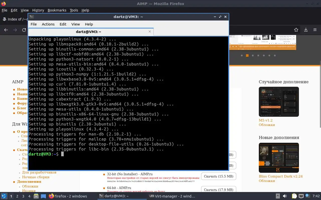321x200 pixels.
Task: Click '32-bit (No Installer) - AIMP.ru' text
Action: point(130,174)
